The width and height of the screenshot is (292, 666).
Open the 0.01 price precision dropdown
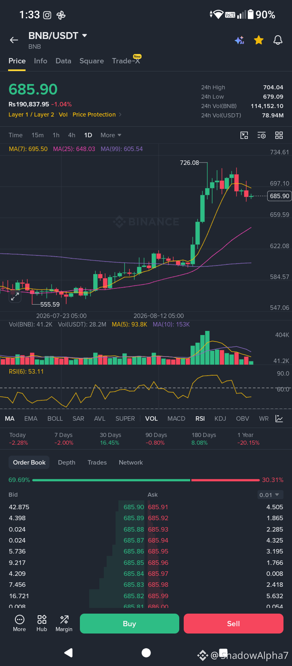pyautogui.click(x=270, y=495)
